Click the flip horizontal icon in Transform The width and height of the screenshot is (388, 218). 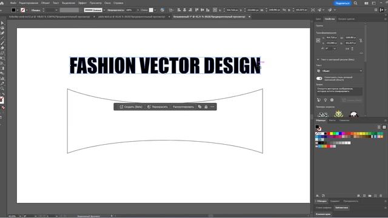[x=347, y=48]
